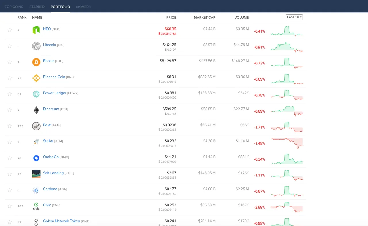This screenshot has width=368, height=226.
Task: Select the PORTFOLIO tab
Action: 60,7
